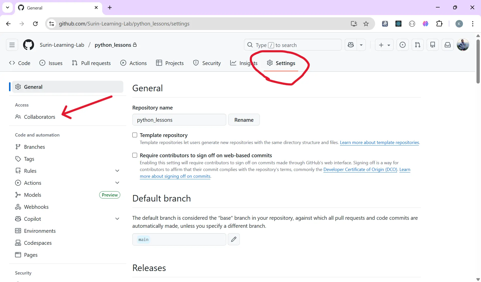Open Actions in settings sidebar
The height and width of the screenshot is (282, 481).
tap(33, 183)
